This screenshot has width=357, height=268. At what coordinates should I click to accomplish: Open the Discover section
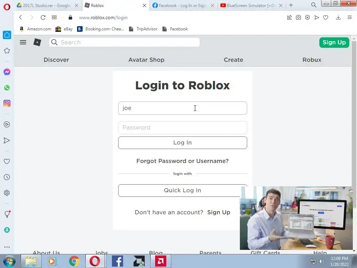(x=56, y=60)
